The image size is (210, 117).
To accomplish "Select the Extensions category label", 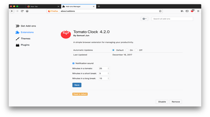I will coord(27,32).
